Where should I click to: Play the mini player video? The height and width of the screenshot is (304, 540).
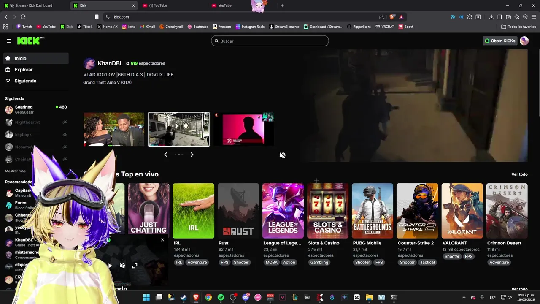click(x=110, y=266)
